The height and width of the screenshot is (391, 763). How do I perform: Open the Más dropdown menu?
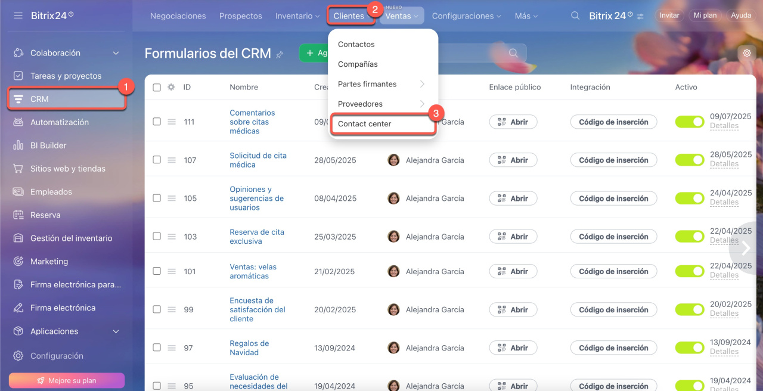pyautogui.click(x=526, y=16)
